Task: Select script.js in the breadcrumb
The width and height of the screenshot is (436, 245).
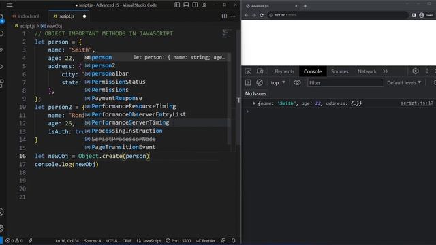Action: [27, 26]
